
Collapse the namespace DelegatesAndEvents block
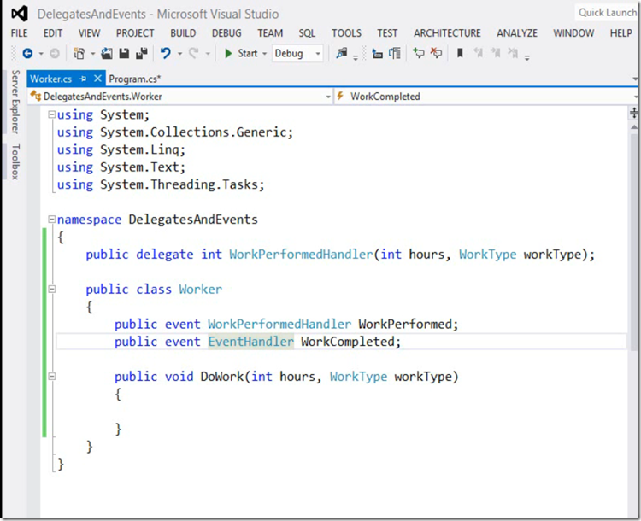(x=51, y=220)
